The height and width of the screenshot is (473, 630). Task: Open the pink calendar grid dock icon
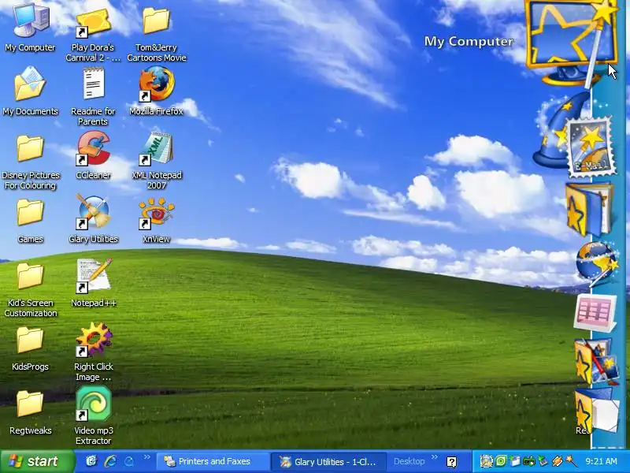(595, 313)
